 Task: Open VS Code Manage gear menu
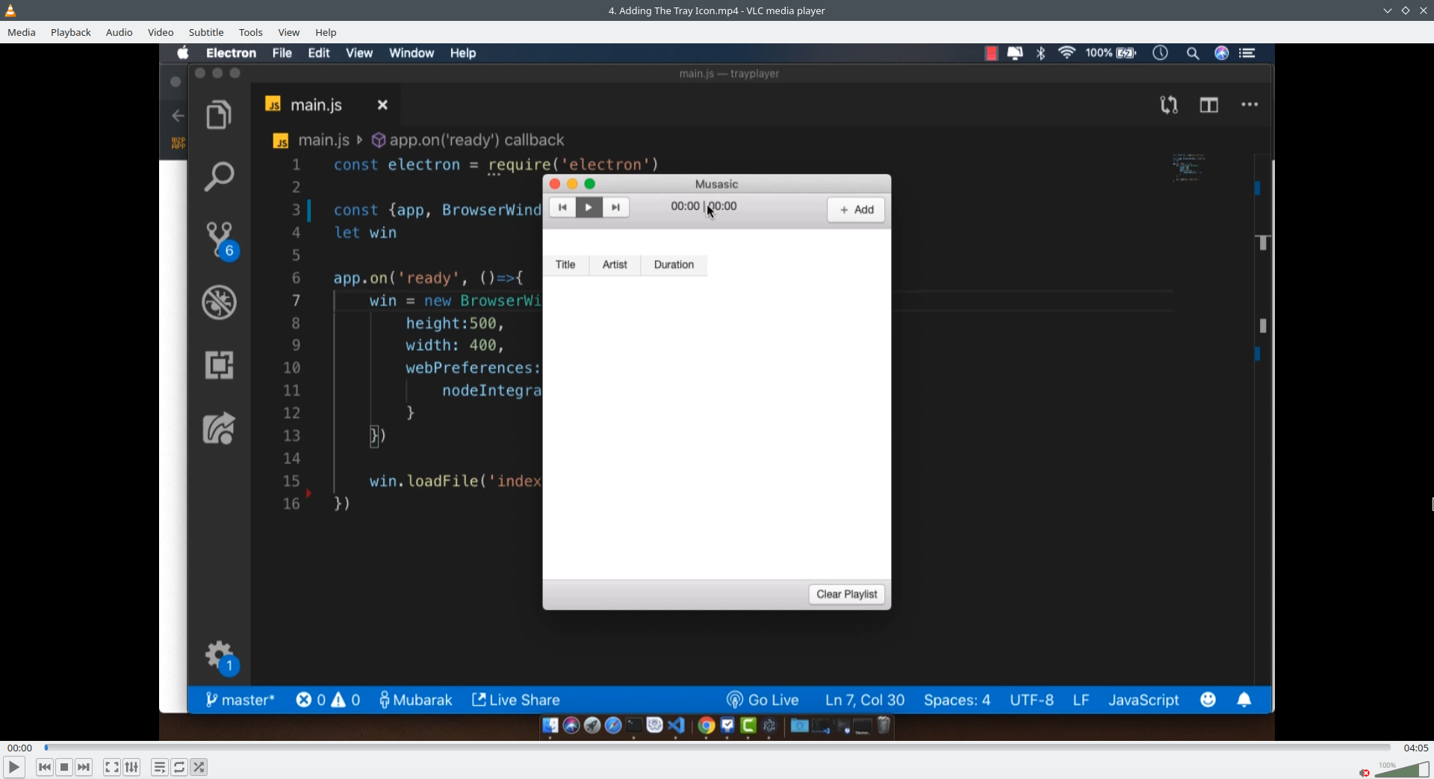(220, 657)
